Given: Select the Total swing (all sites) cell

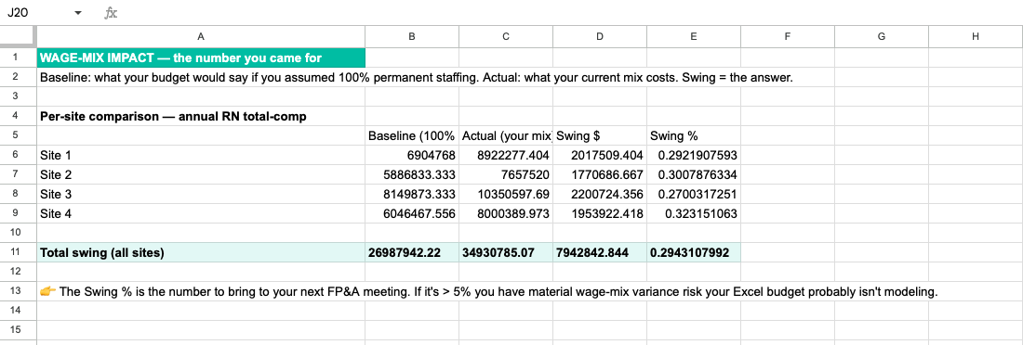Looking at the screenshot, I should pyautogui.click(x=200, y=252).
